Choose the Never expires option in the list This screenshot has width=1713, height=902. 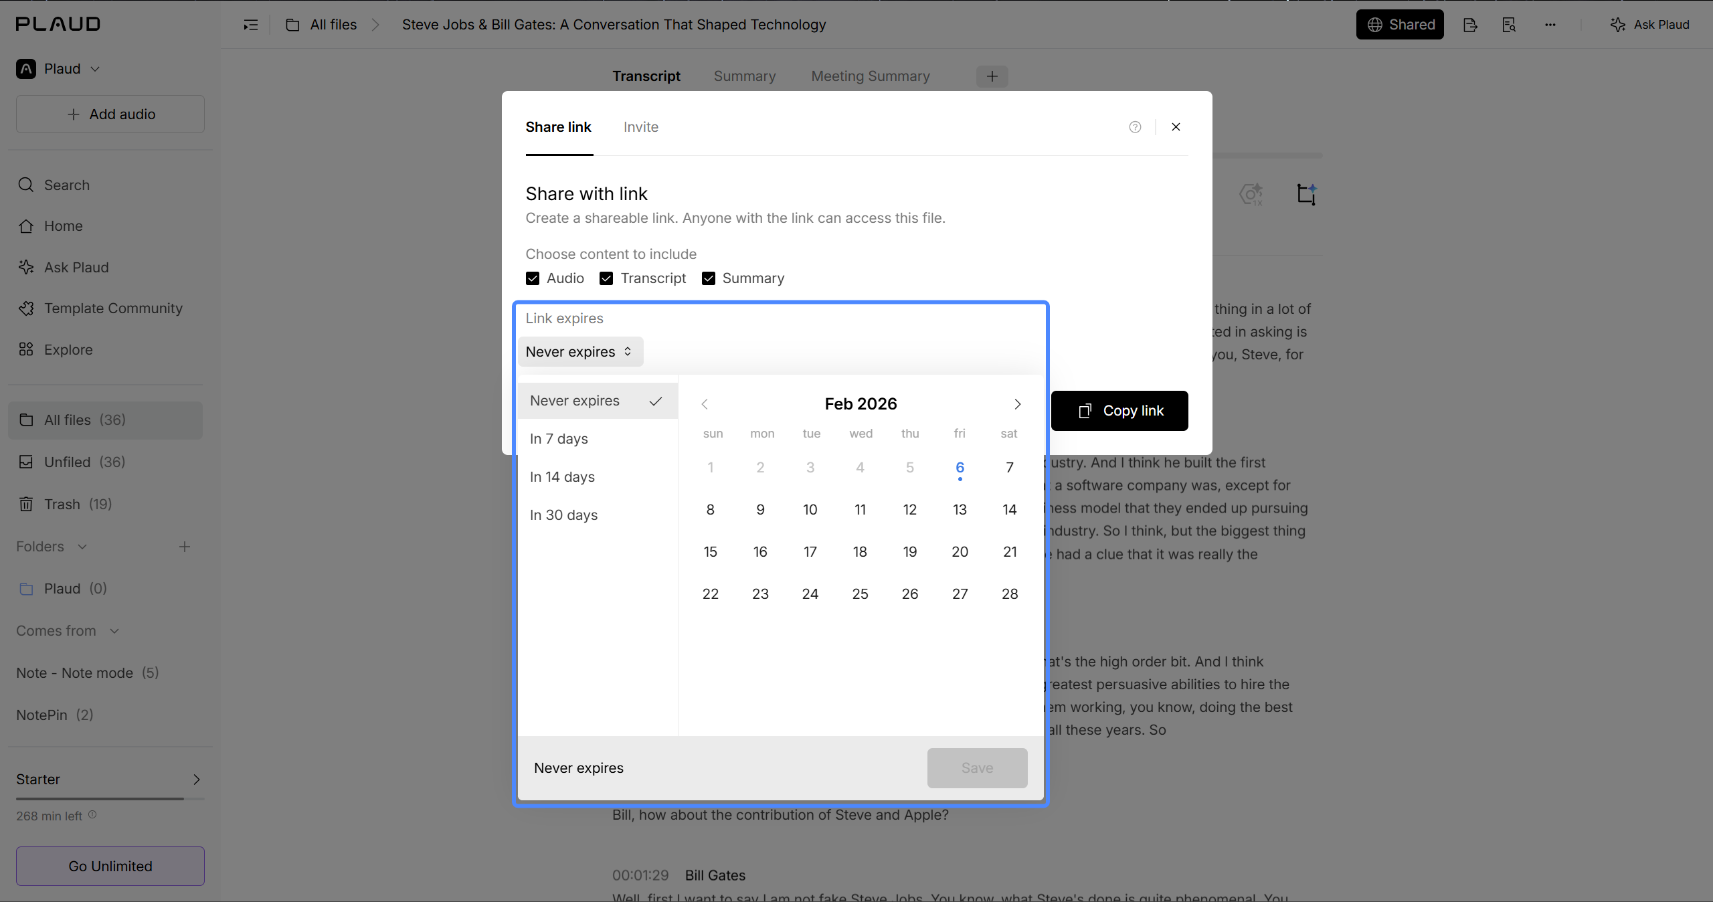click(598, 401)
